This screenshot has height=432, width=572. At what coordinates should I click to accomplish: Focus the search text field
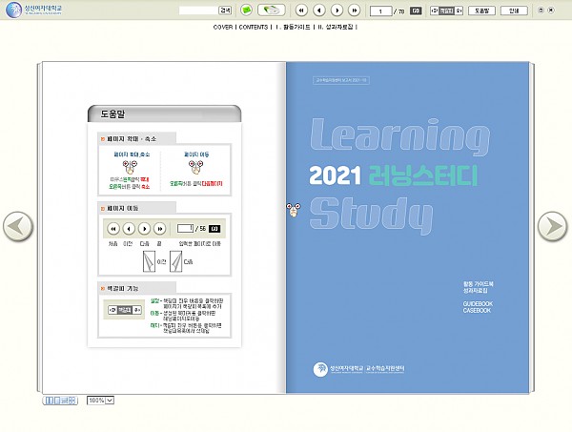click(198, 10)
